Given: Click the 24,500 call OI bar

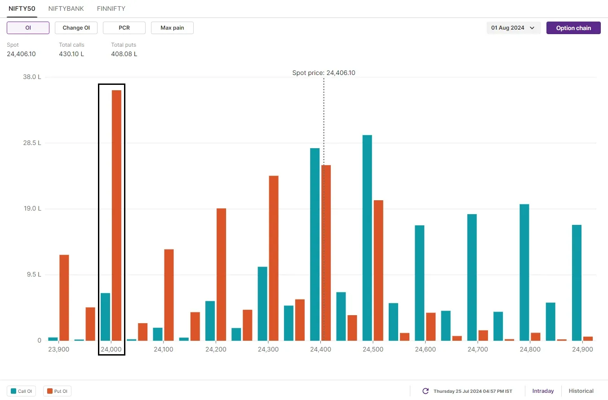Looking at the screenshot, I should pos(367,238).
